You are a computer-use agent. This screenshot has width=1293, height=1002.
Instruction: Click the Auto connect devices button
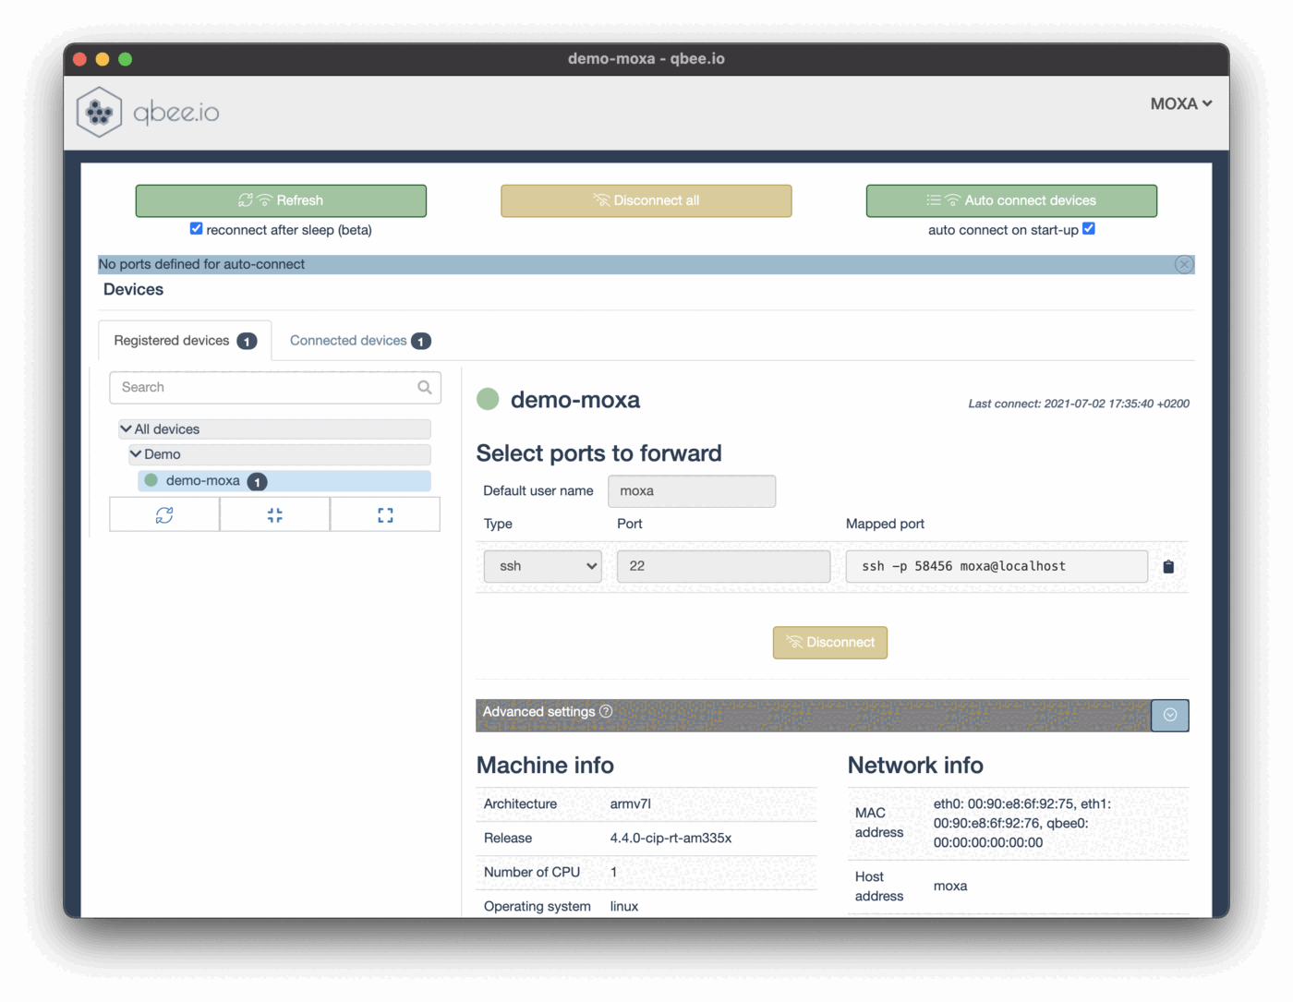coord(1011,200)
